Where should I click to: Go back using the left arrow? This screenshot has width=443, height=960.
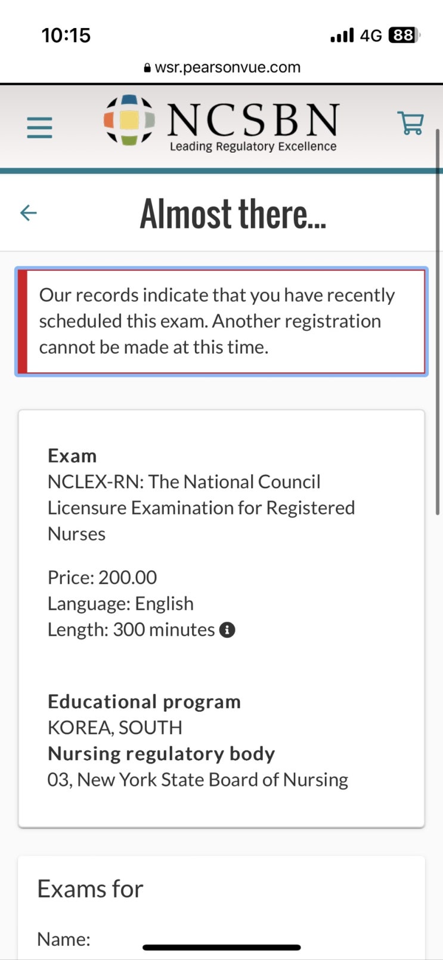[x=29, y=212]
